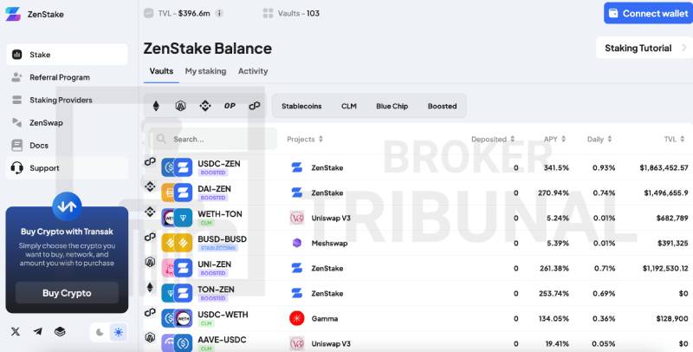Click USDC-ZEN token pair icon
The height and width of the screenshot is (352, 693).
tap(177, 167)
